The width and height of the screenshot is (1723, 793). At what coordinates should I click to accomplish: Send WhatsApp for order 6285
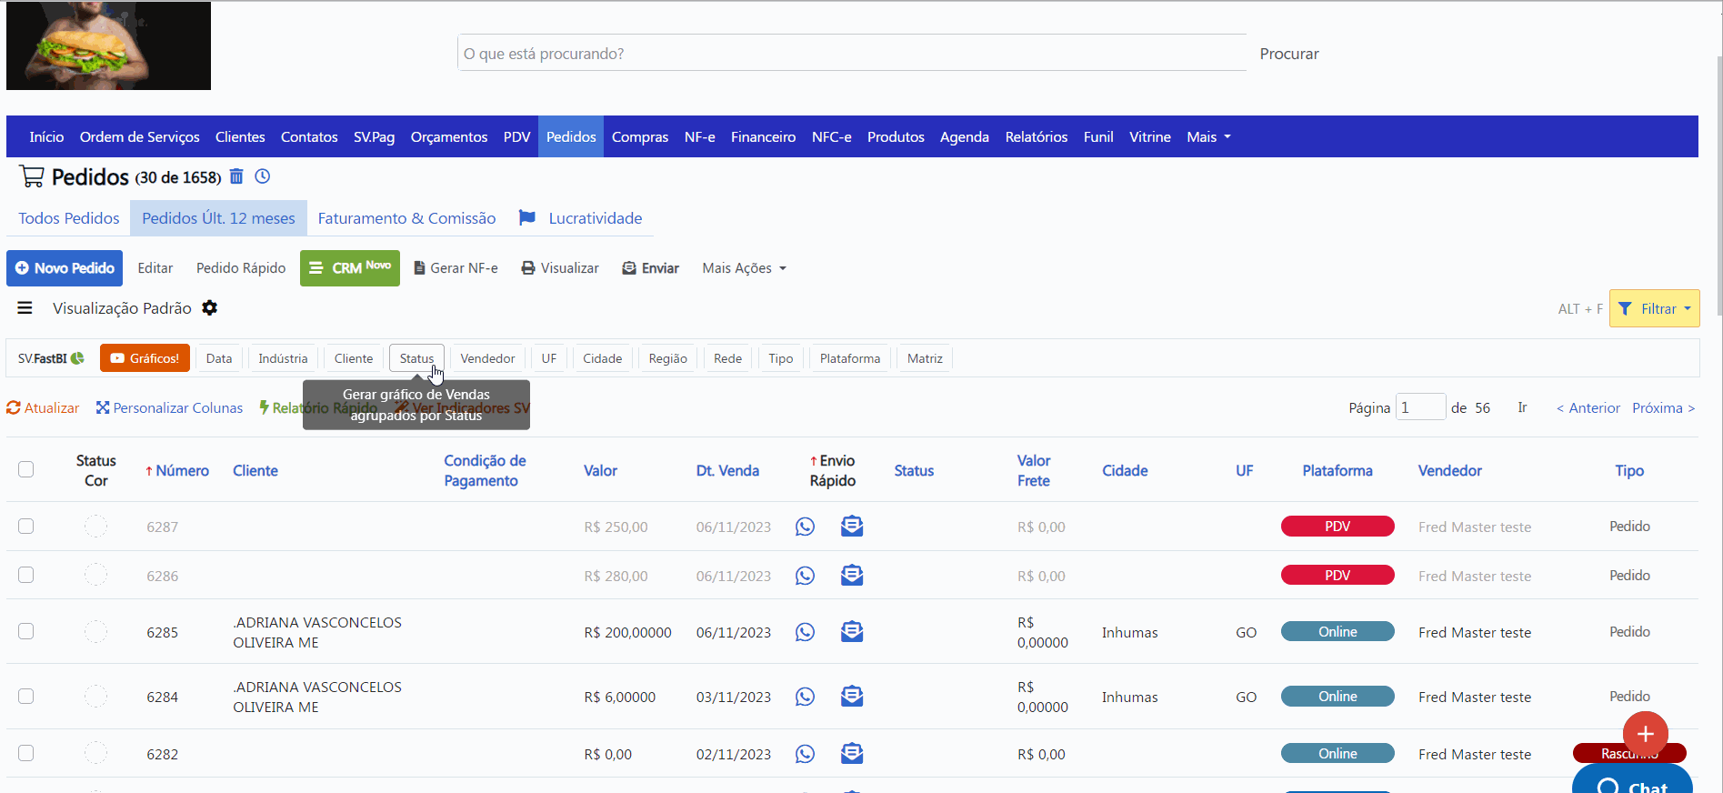click(x=805, y=632)
